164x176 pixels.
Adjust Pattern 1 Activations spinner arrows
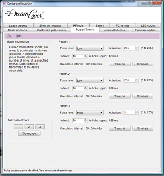(137, 48)
